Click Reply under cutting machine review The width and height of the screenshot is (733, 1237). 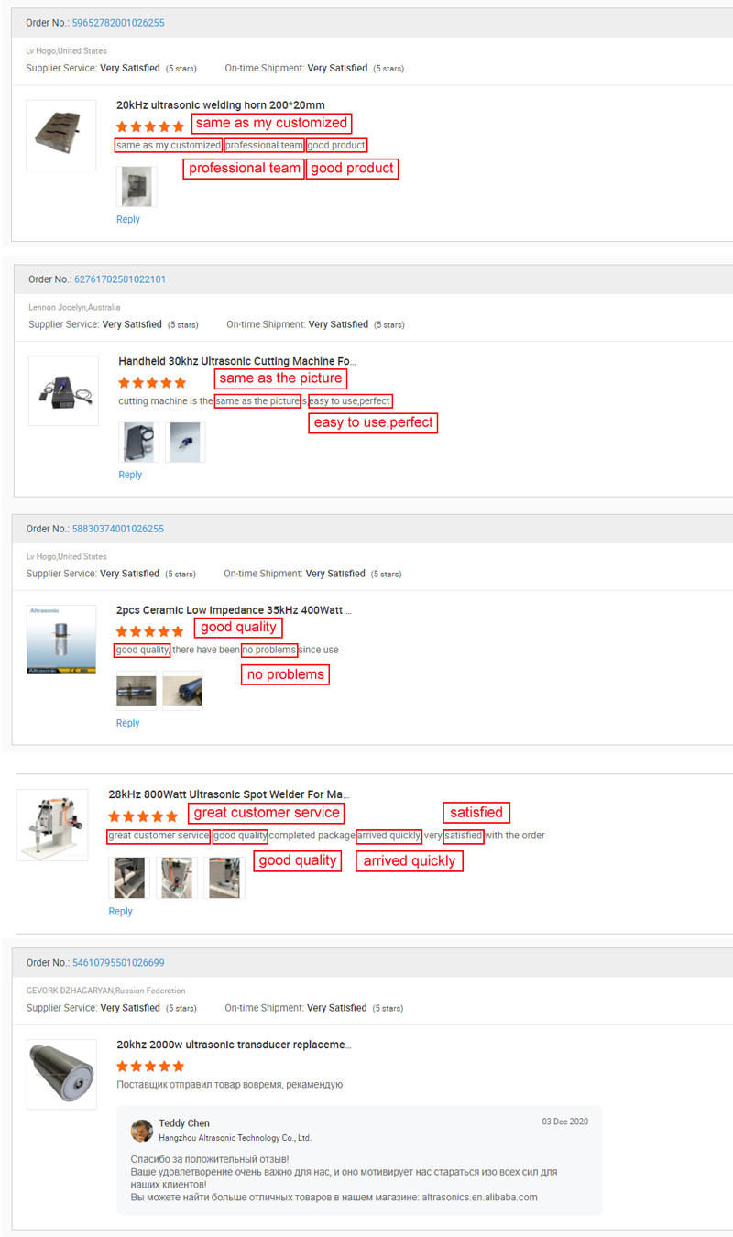click(x=130, y=475)
